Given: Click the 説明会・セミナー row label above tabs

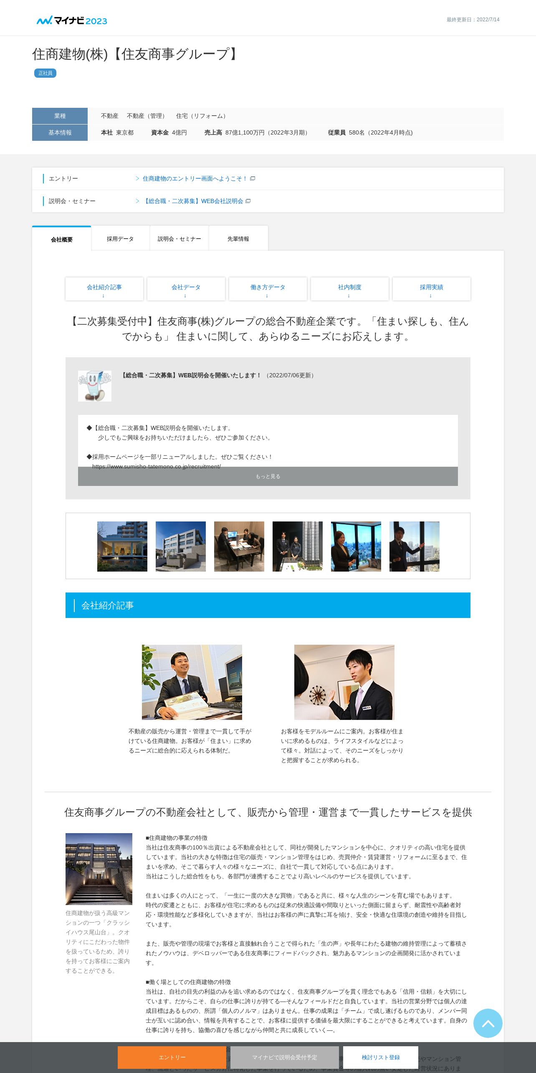Looking at the screenshot, I should [x=72, y=201].
